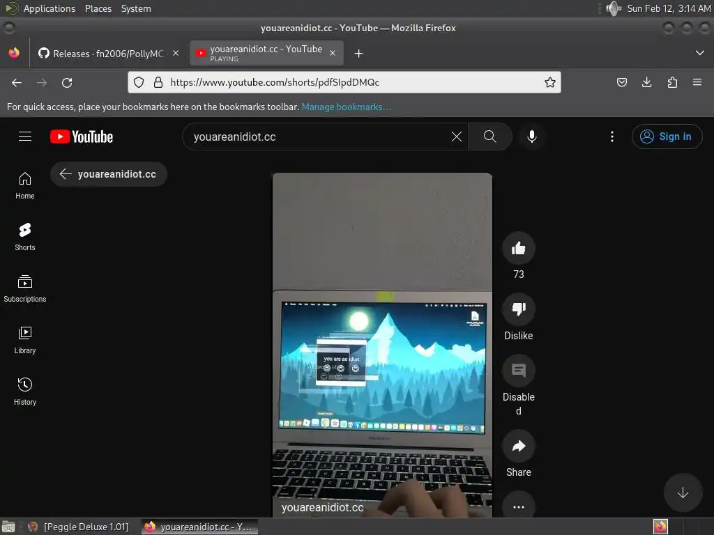Open Firefox extensions puzzle icon
This screenshot has width=714, height=535.
[x=672, y=82]
